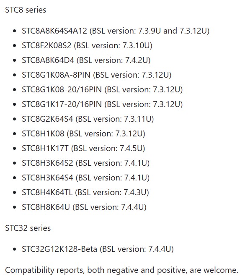This screenshot has height=277, width=245.
Task: Click the STC8H1K08 list item
Action: [83, 133]
